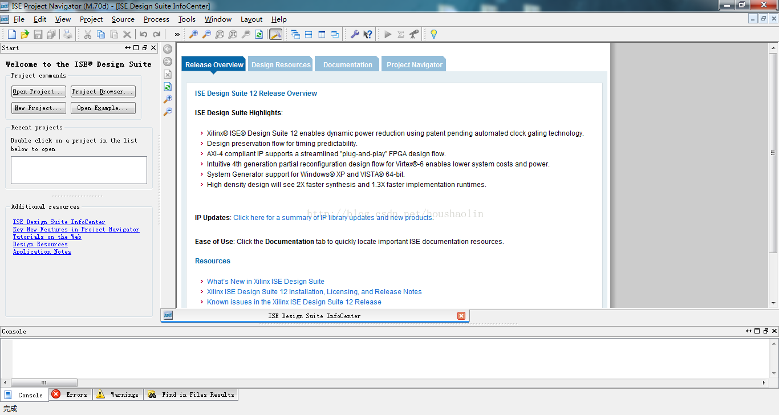Viewport: 779px width, 415px height.
Task: Click the Project Browser... button
Action: tap(103, 92)
